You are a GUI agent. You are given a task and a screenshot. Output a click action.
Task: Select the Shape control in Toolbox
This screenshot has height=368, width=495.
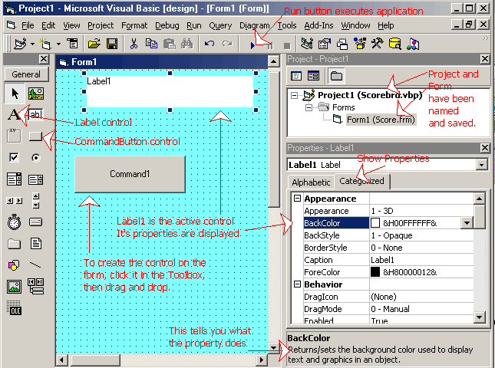pyautogui.click(x=14, y=265)
